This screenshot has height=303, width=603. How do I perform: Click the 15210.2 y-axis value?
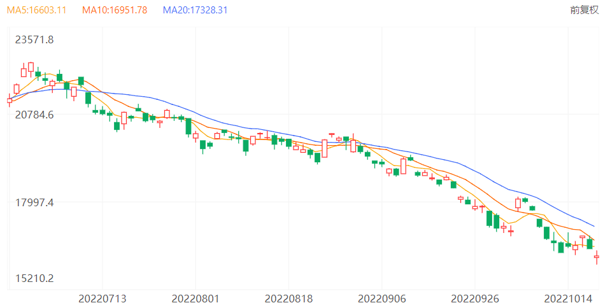(x=34, y=278)
